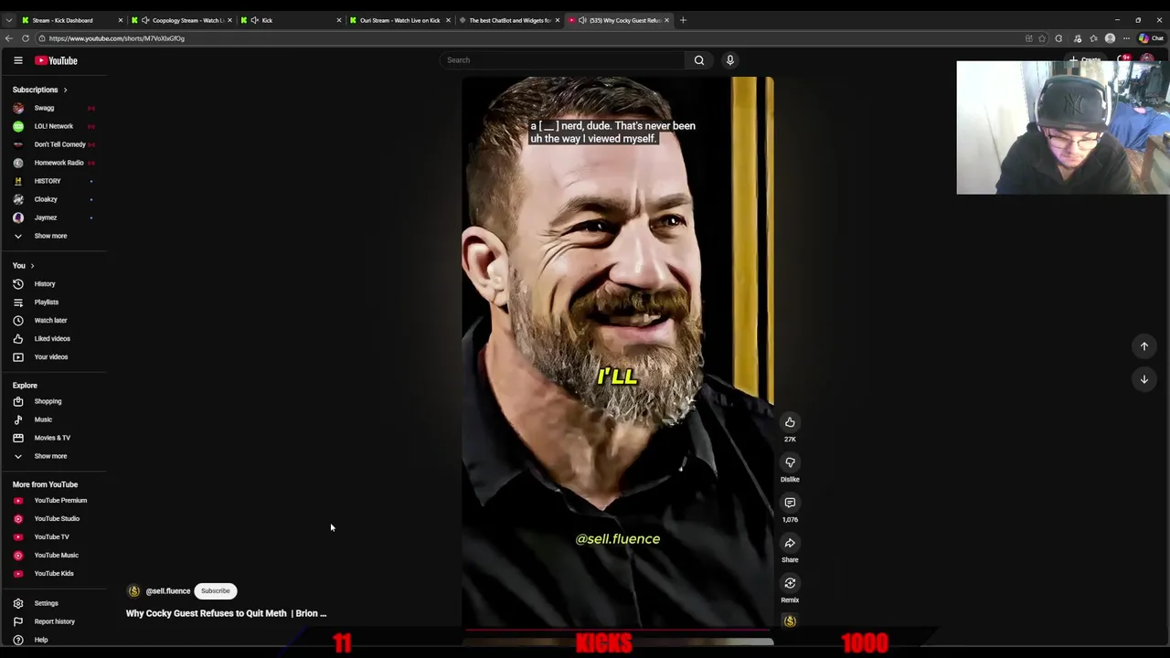
Task: Open Shopping in Explore
Action: coord(48,401)
